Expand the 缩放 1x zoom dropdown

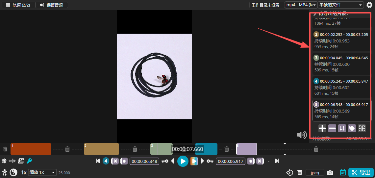point(42,172)
